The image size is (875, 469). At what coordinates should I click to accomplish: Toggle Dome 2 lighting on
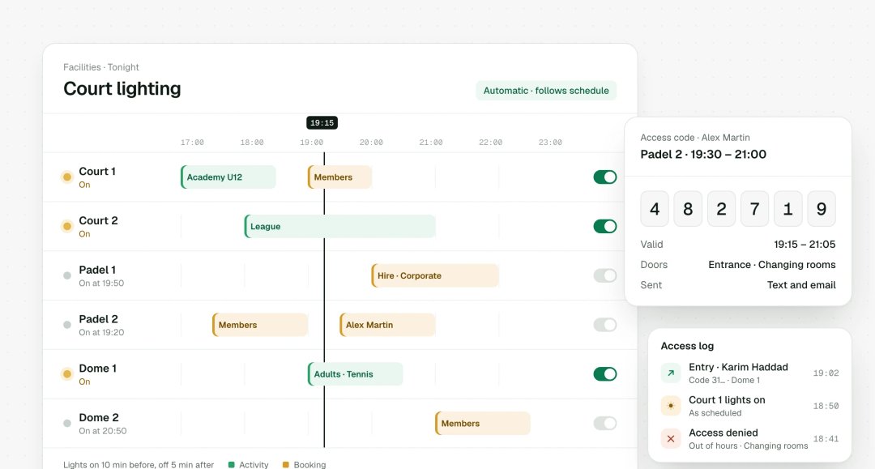(x=605, y=424)
